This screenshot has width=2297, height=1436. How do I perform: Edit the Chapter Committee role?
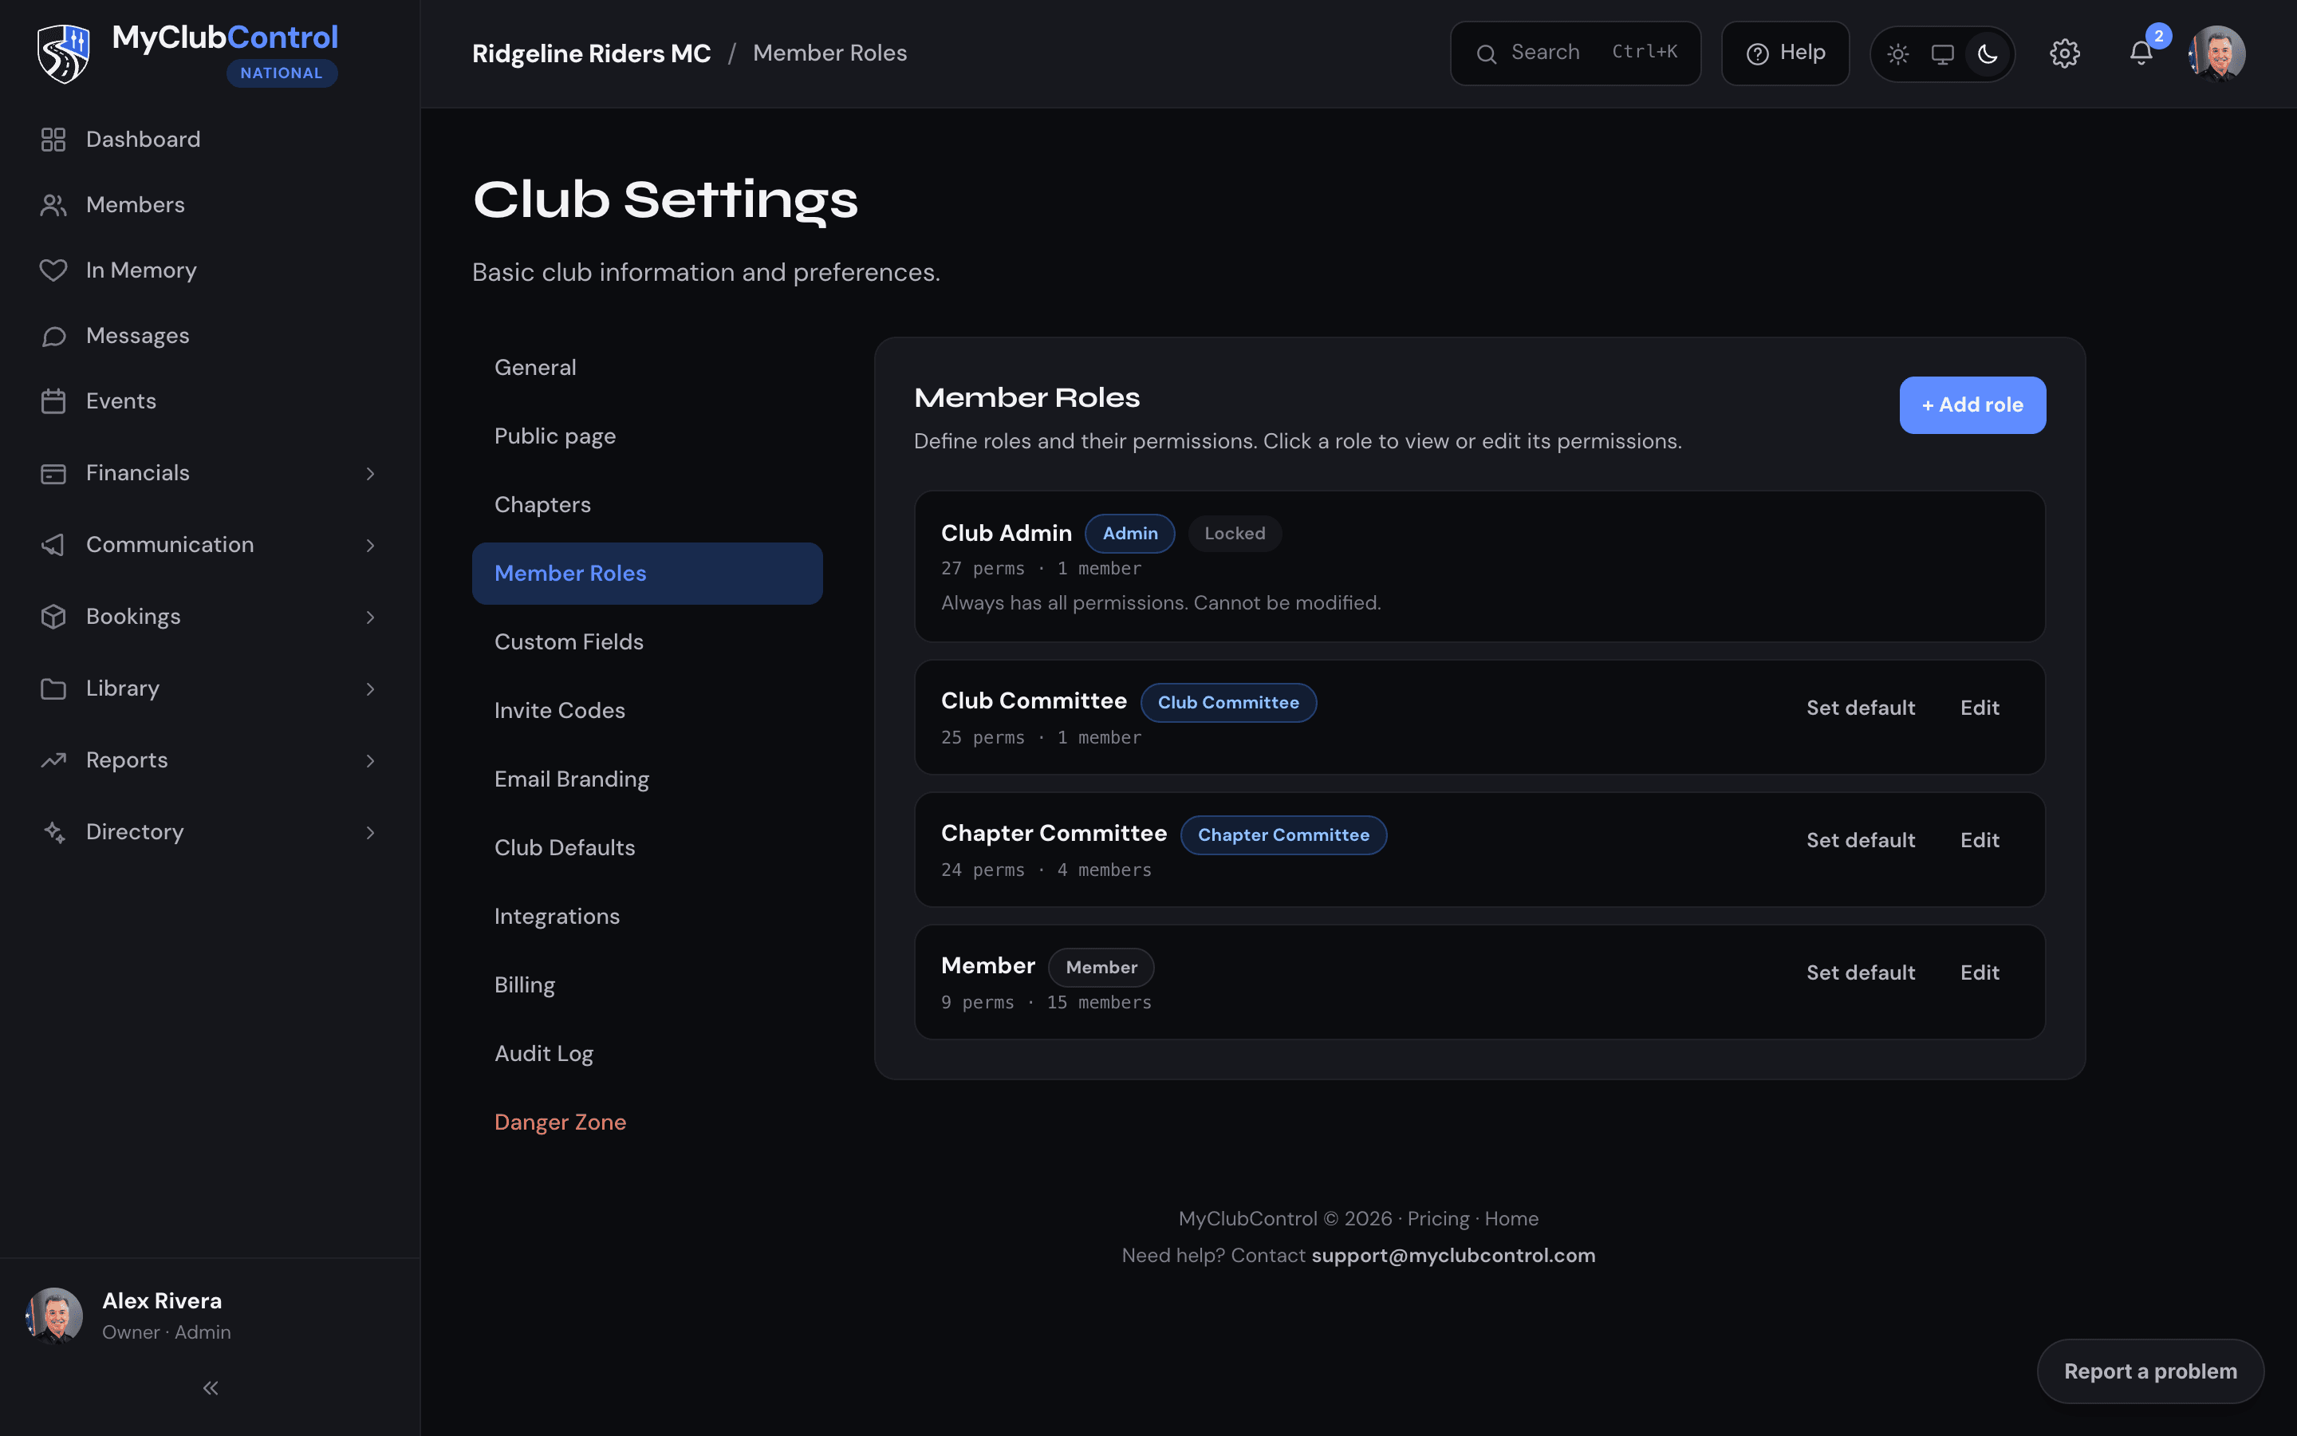tap(1980, 841)
